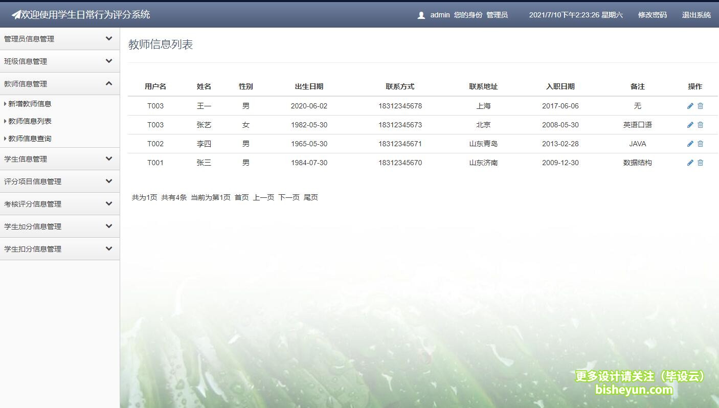This screenshot has height=408, width=719.
Task: Expand the 考核评分信息管理 section
Action: coord(60,203)
